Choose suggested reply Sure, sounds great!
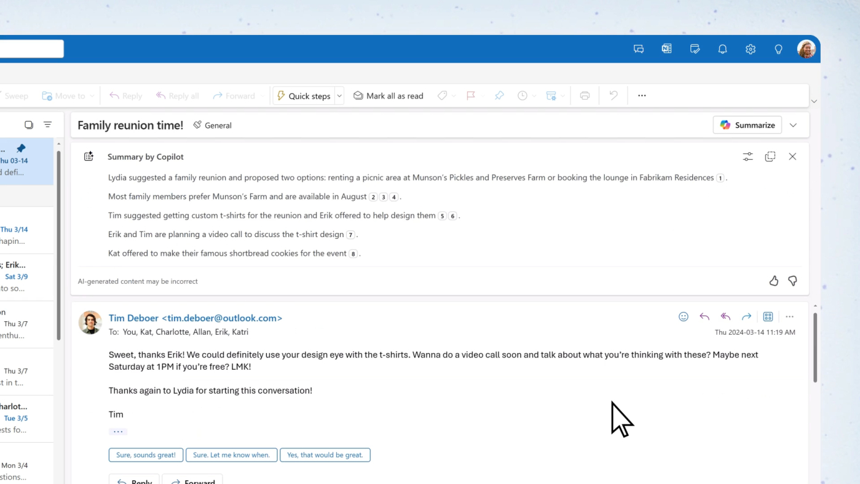 click(146, 455)
